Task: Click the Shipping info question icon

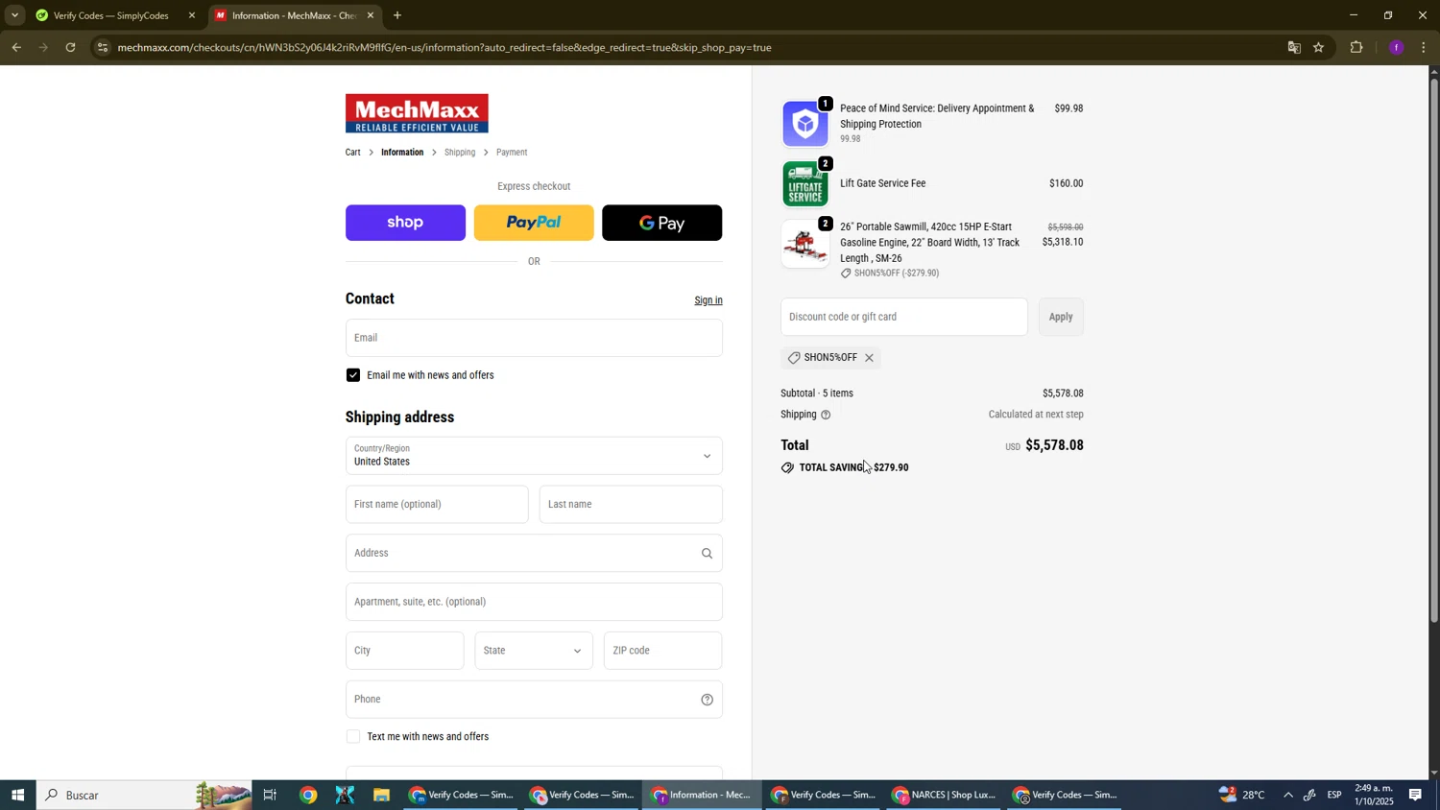Action: tap(826, 416)
